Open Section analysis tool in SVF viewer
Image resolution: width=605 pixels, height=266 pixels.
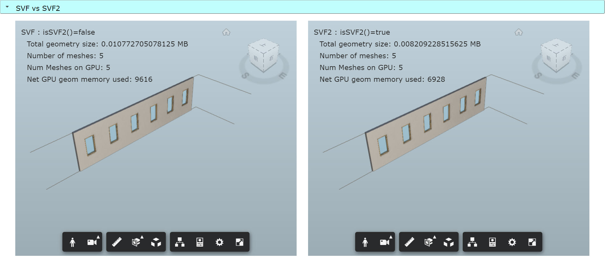137,242
